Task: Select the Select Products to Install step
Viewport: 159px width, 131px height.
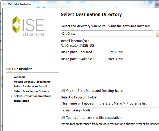Action: tap(30, 86)
